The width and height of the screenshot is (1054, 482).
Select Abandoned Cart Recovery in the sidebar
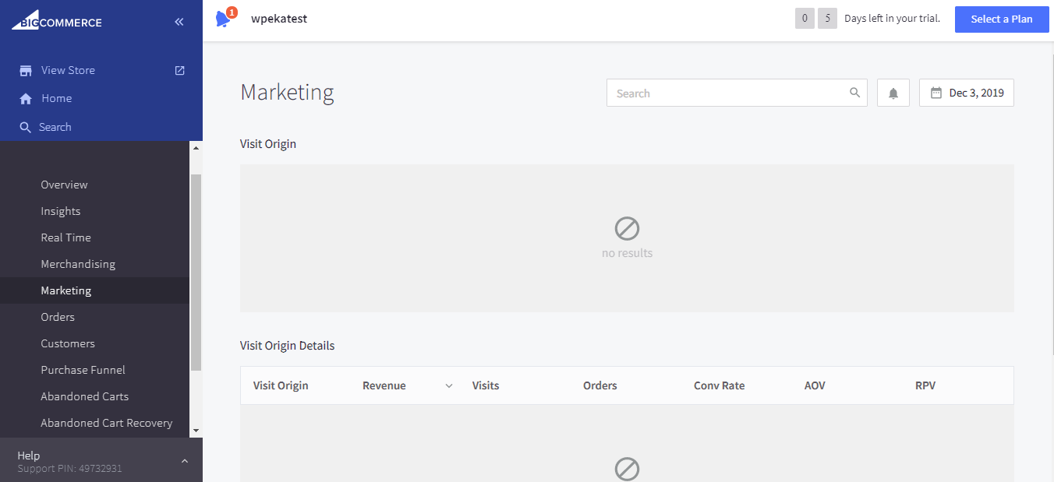[106, 422]
